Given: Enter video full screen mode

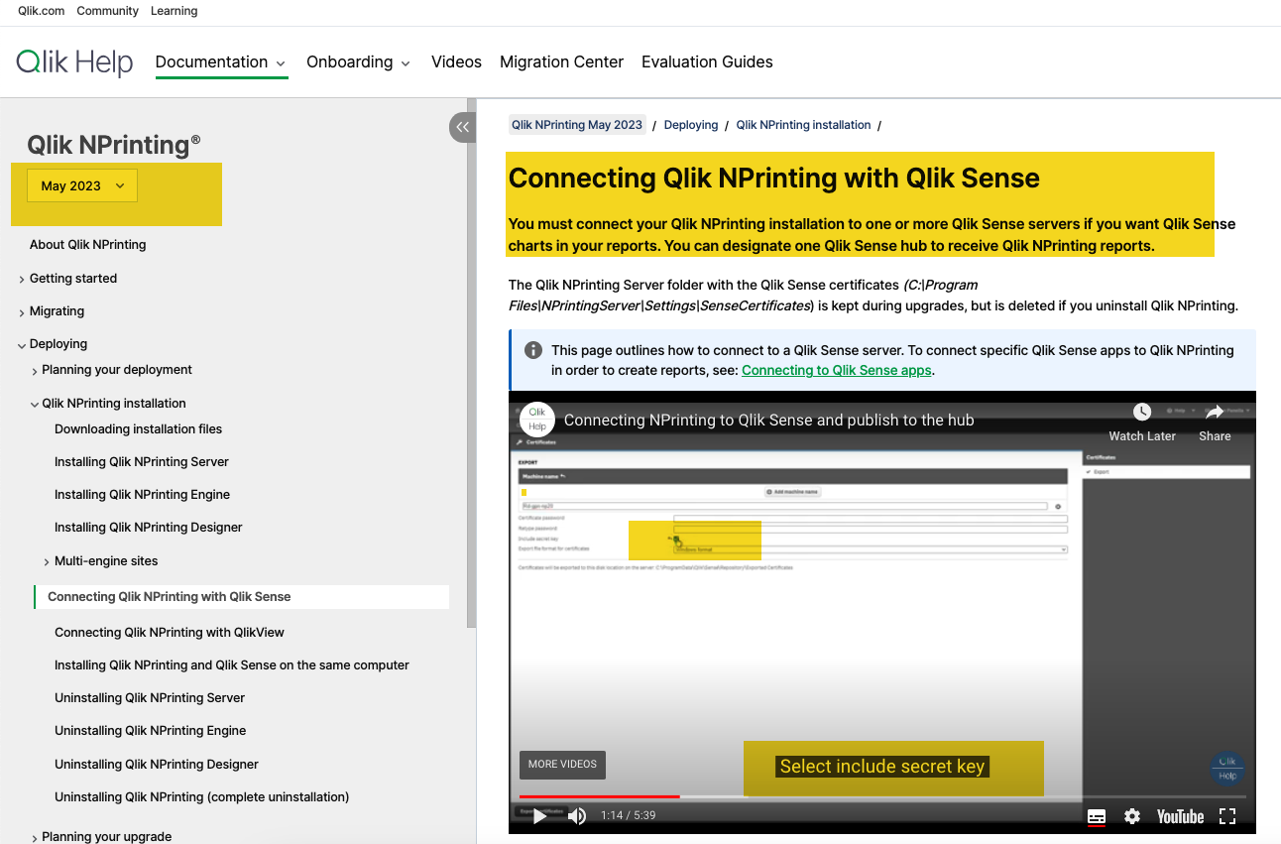Looking at the screenshot, I should pyautogui.click(x=1227, y=816).
